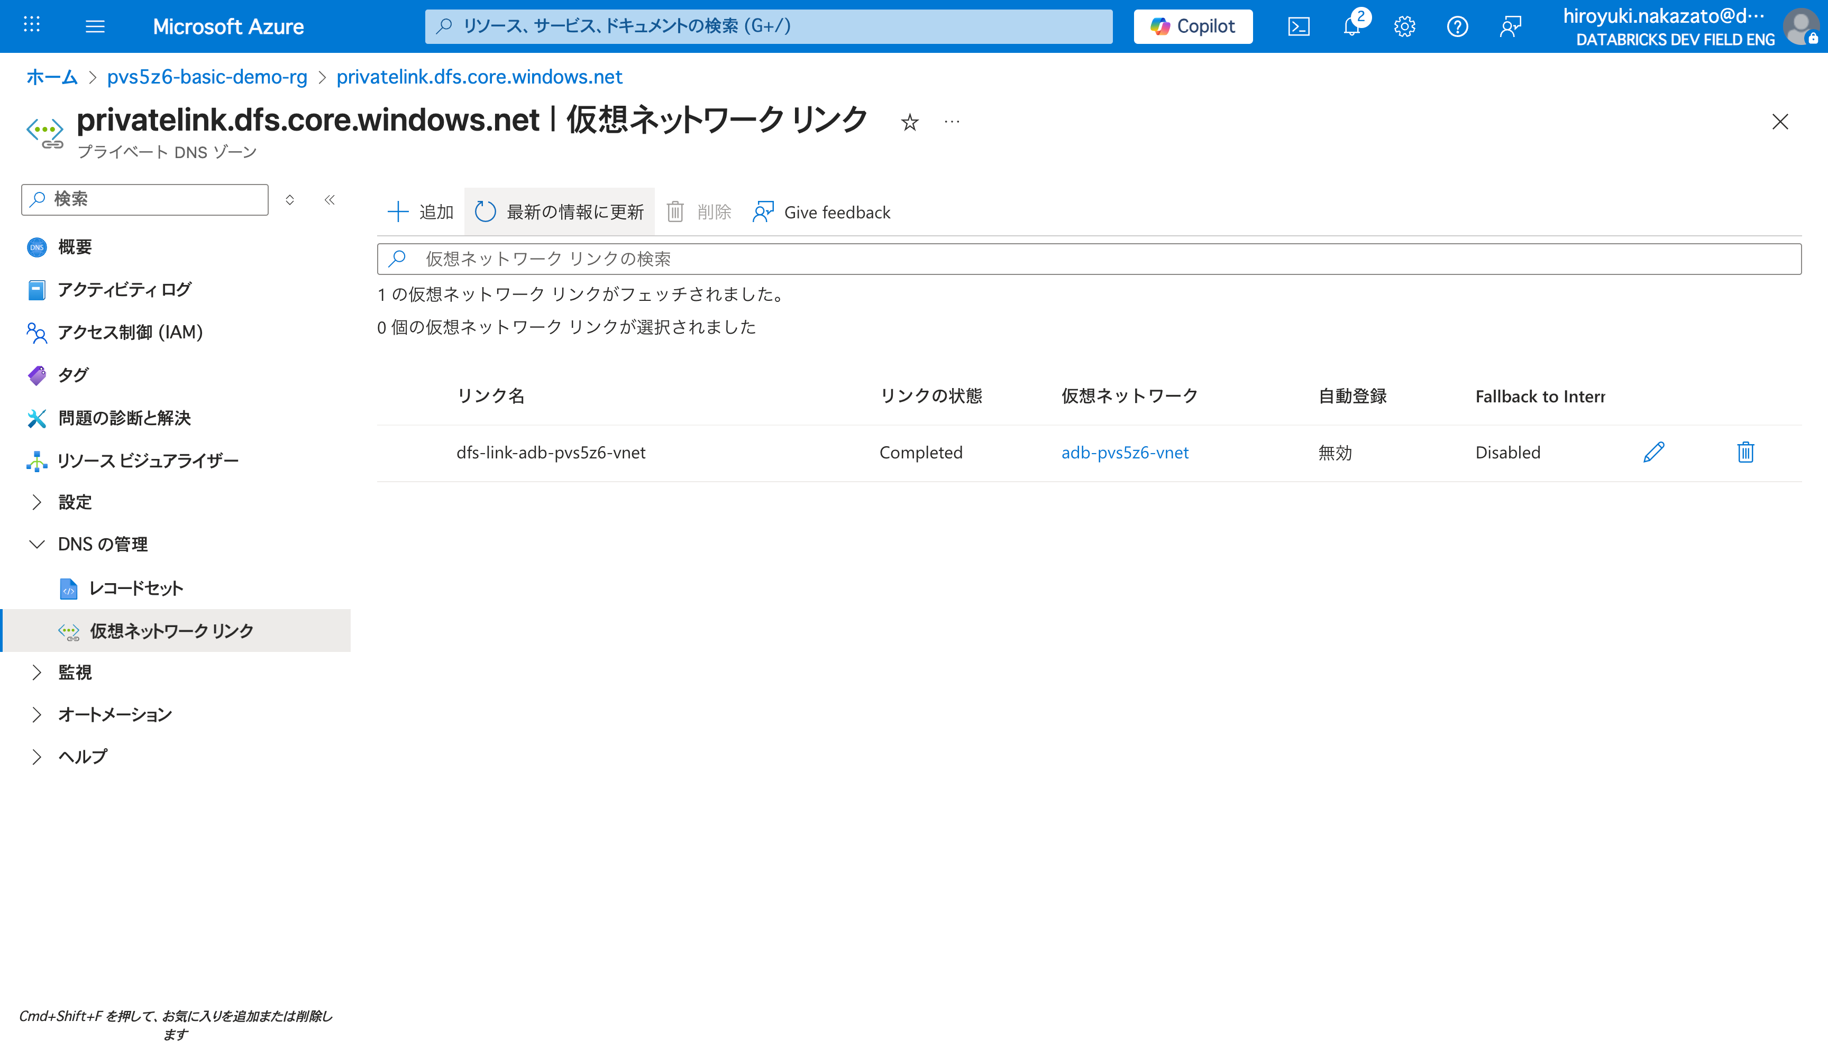The width and height of the screenshot is (1828, 1049).
Task: Click the trash icon in link row
Action: (1745, 453)
